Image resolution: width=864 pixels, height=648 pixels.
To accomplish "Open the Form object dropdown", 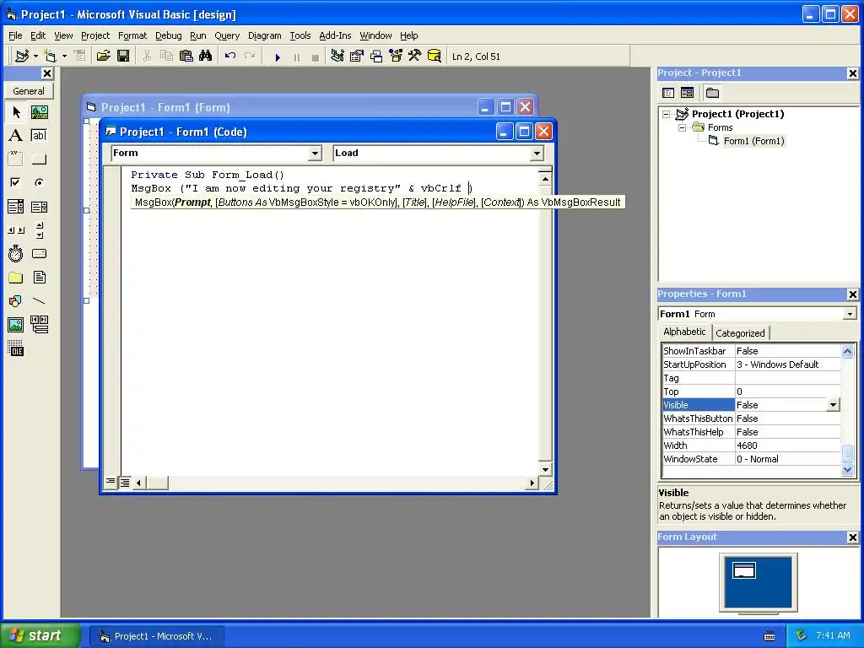I will click(x=315, y=154).
